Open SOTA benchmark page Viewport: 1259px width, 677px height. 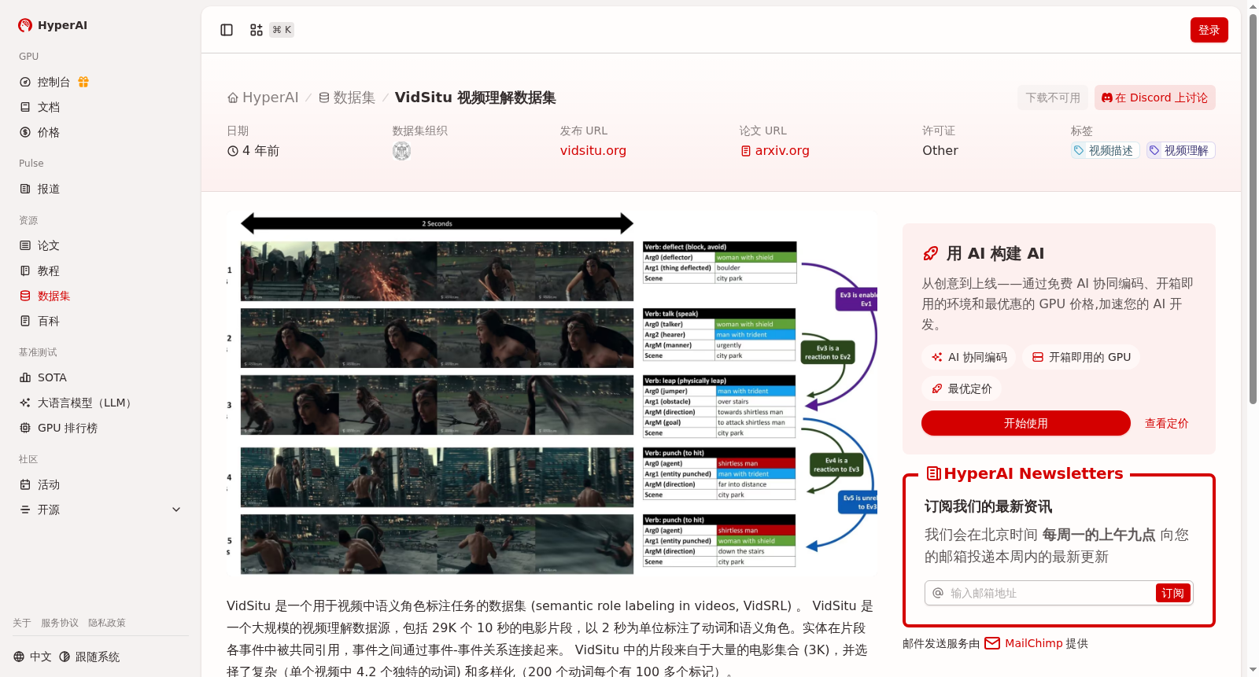(x=52, y=377)
